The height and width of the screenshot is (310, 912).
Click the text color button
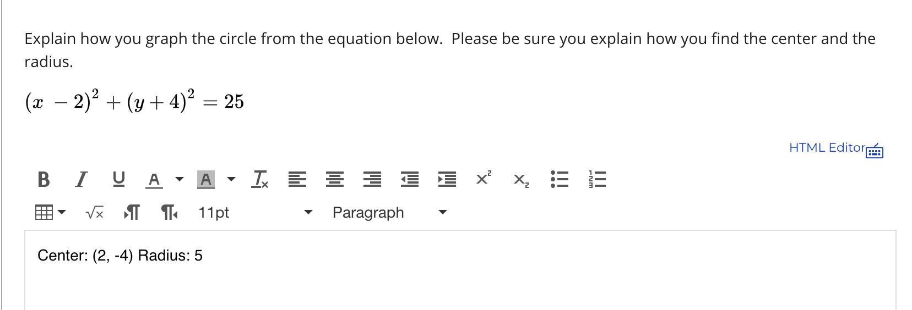pyautogui.click(x=154, y=179)
